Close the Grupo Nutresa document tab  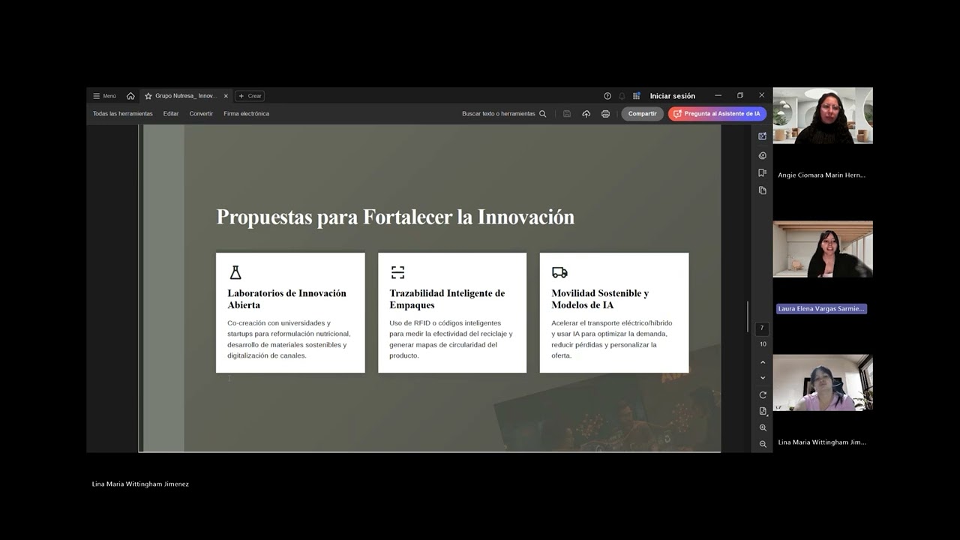click(226, 96)
